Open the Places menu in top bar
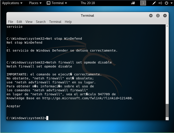This screenshot has height=133, width=174. (35, 3)
